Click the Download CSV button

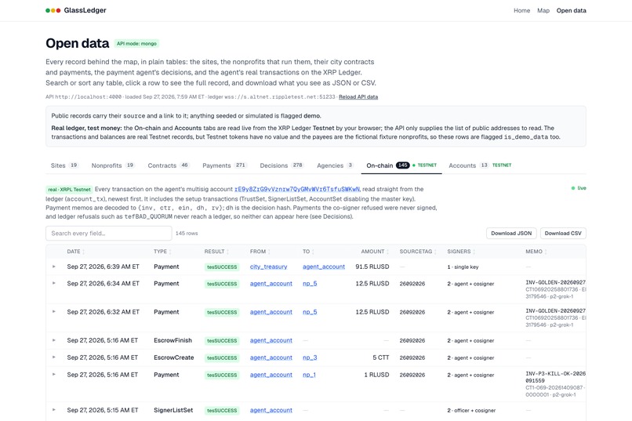(563, 234)
